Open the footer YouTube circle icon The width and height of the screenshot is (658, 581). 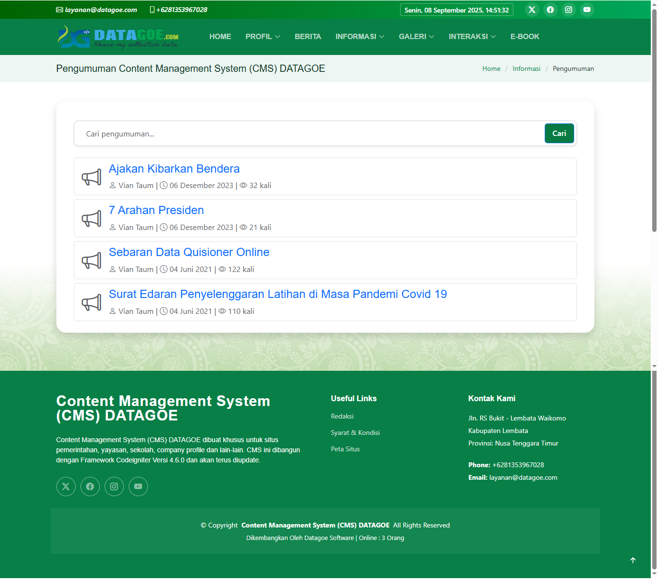pos(138,486)
